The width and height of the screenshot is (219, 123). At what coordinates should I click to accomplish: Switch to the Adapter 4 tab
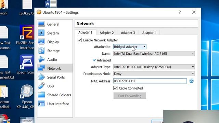pos(149,33)
